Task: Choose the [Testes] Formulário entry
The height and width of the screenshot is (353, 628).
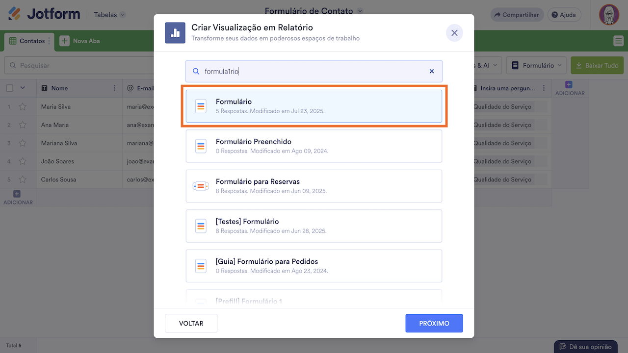Action: [314, 226]
